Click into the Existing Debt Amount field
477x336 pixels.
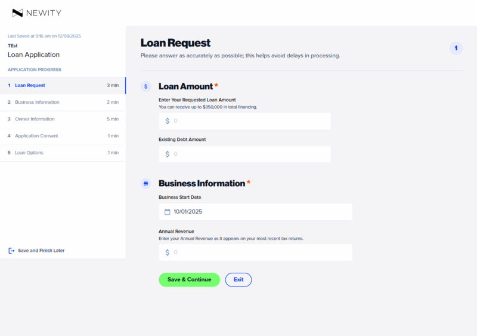point(250,154)
